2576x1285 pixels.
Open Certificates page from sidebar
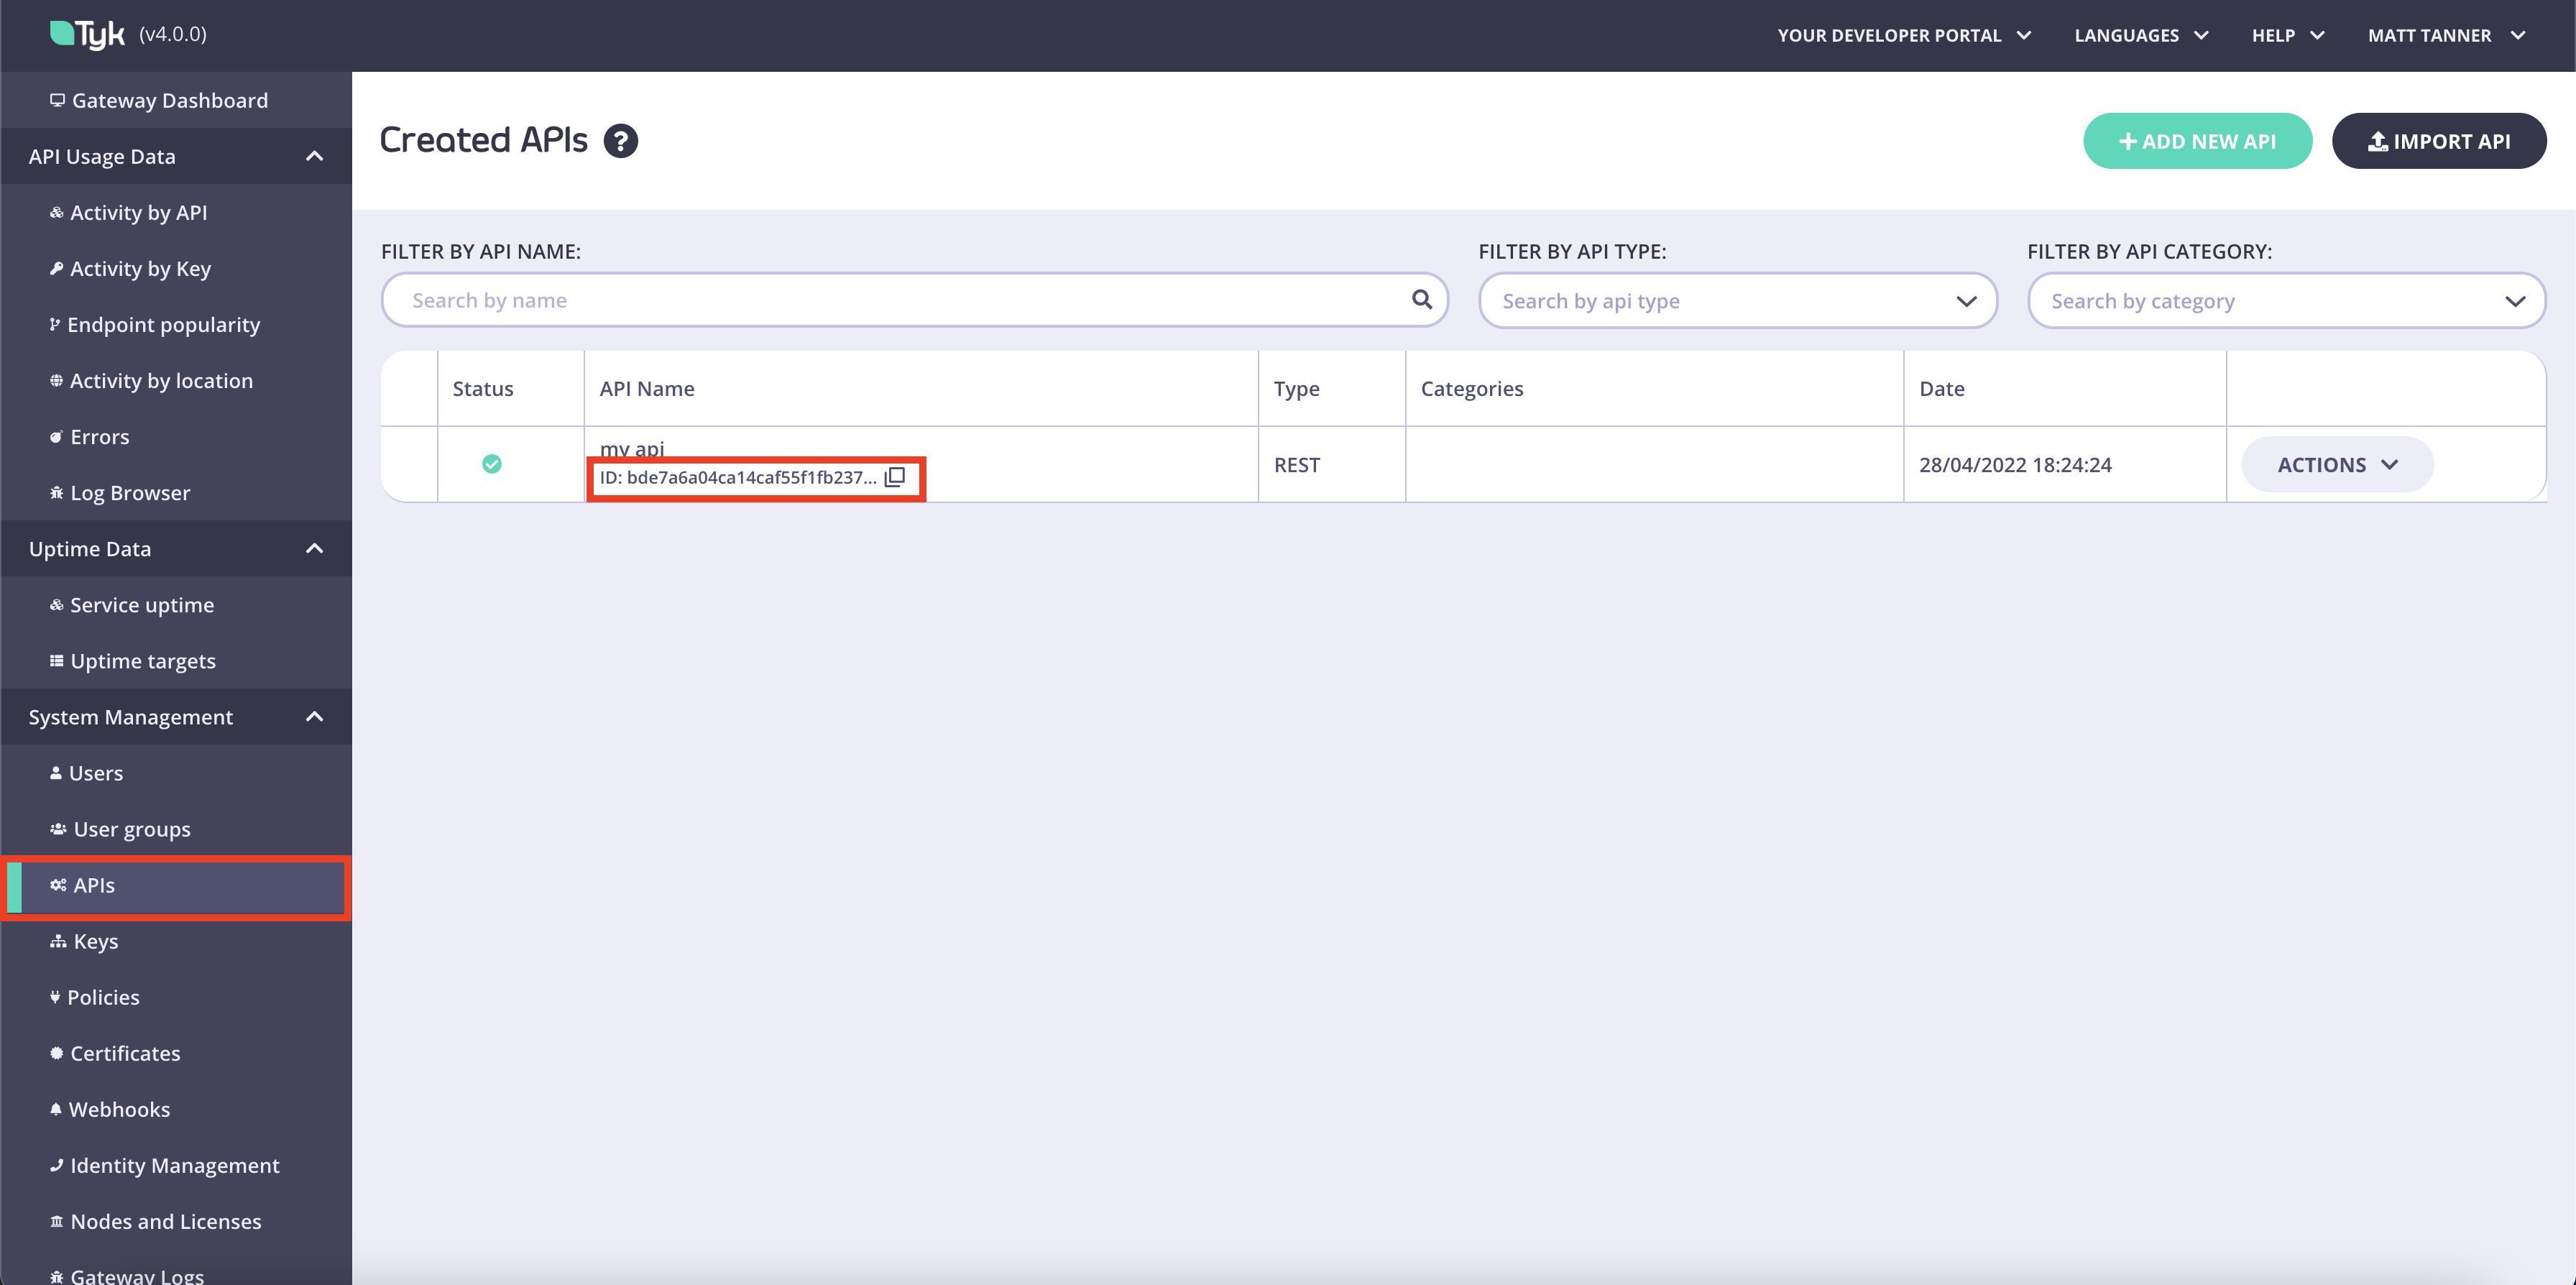pyautogui.click(x=125, y=1053)
